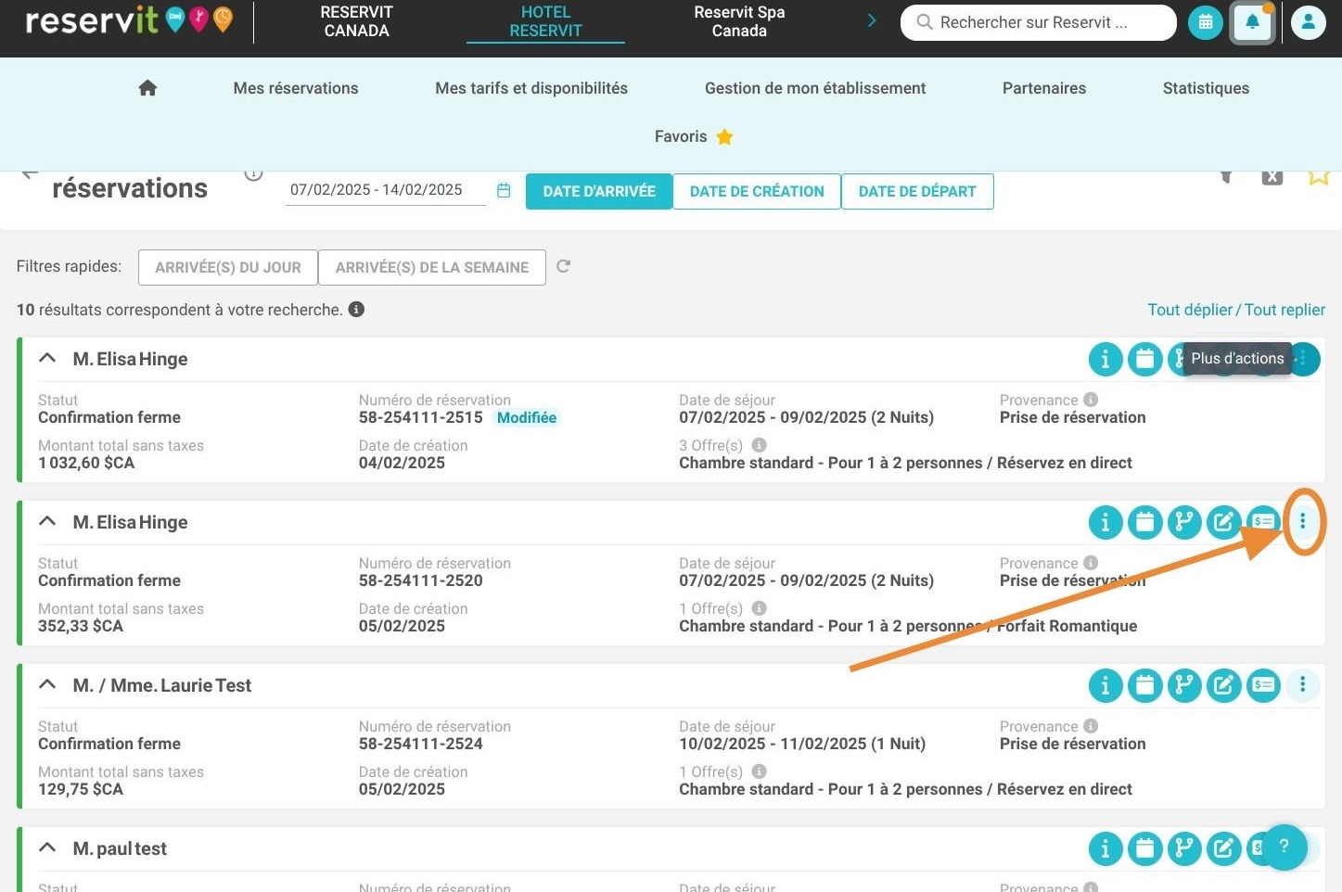Focus the Rechercher sur Reservit search field
Viewport: 1342px width, 892px height.
click(1039, 22)
